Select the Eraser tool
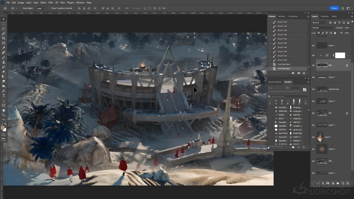This screenshot has width=354, height=199. click(3, 71)
